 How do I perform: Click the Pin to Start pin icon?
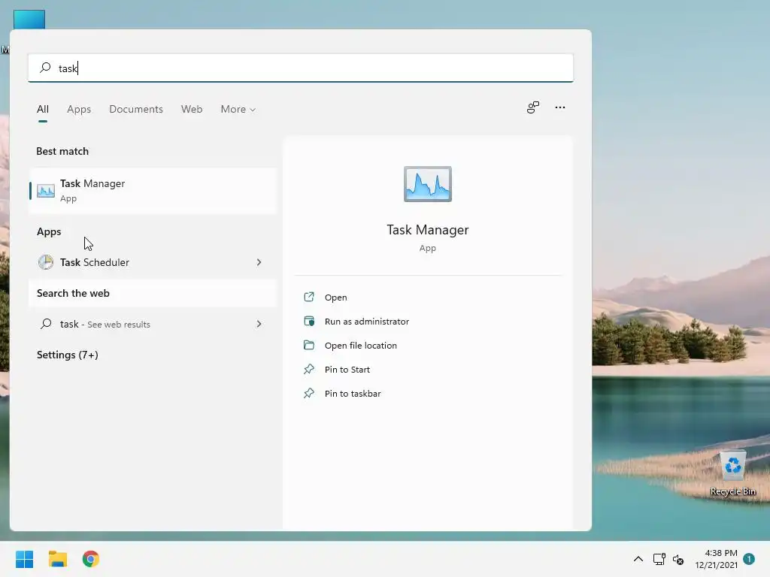coord(309,369)
